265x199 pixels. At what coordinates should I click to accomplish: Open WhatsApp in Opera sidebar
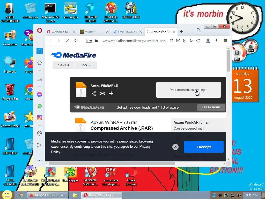click(x=40, y=106)
